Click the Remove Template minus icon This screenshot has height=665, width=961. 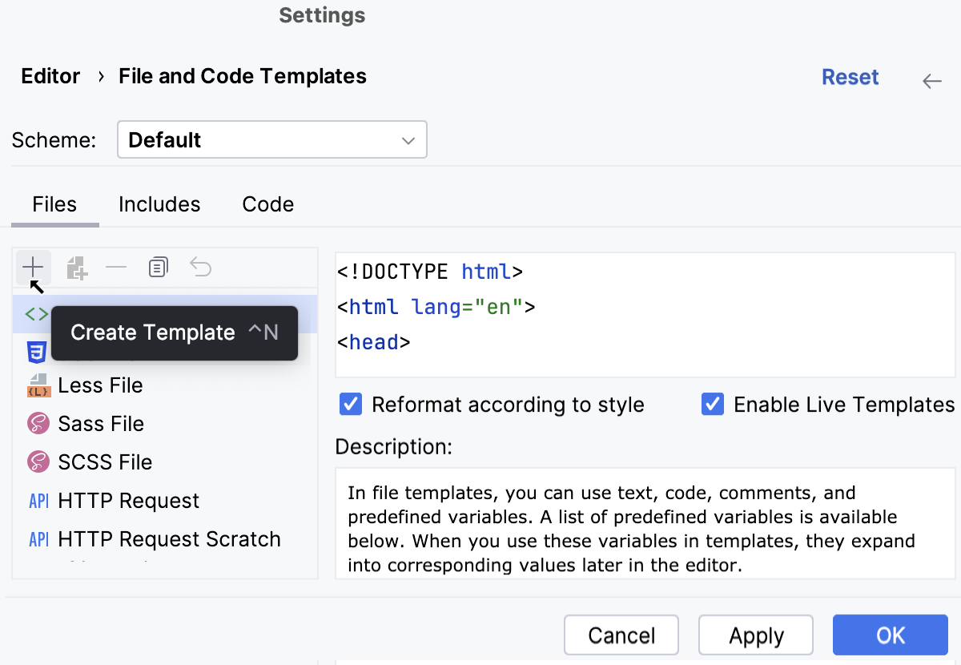tap(117, 267)
